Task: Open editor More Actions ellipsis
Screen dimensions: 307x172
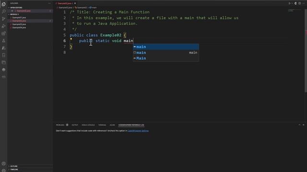Action: pos(304,3)
